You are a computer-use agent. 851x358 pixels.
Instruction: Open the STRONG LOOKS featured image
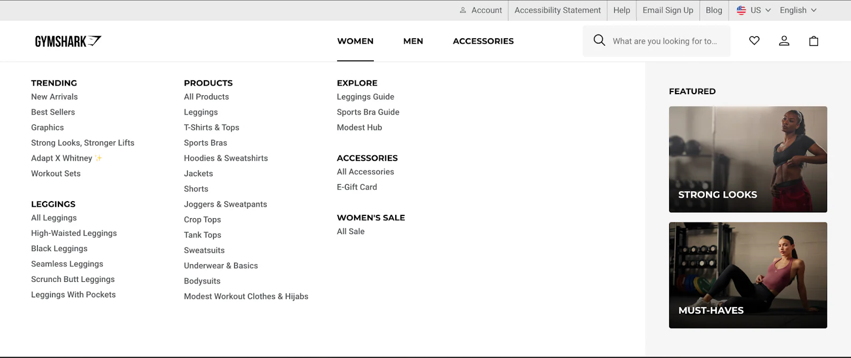tap(748, 159)
